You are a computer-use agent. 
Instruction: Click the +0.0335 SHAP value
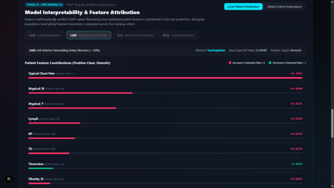click(x=296, y=104)
